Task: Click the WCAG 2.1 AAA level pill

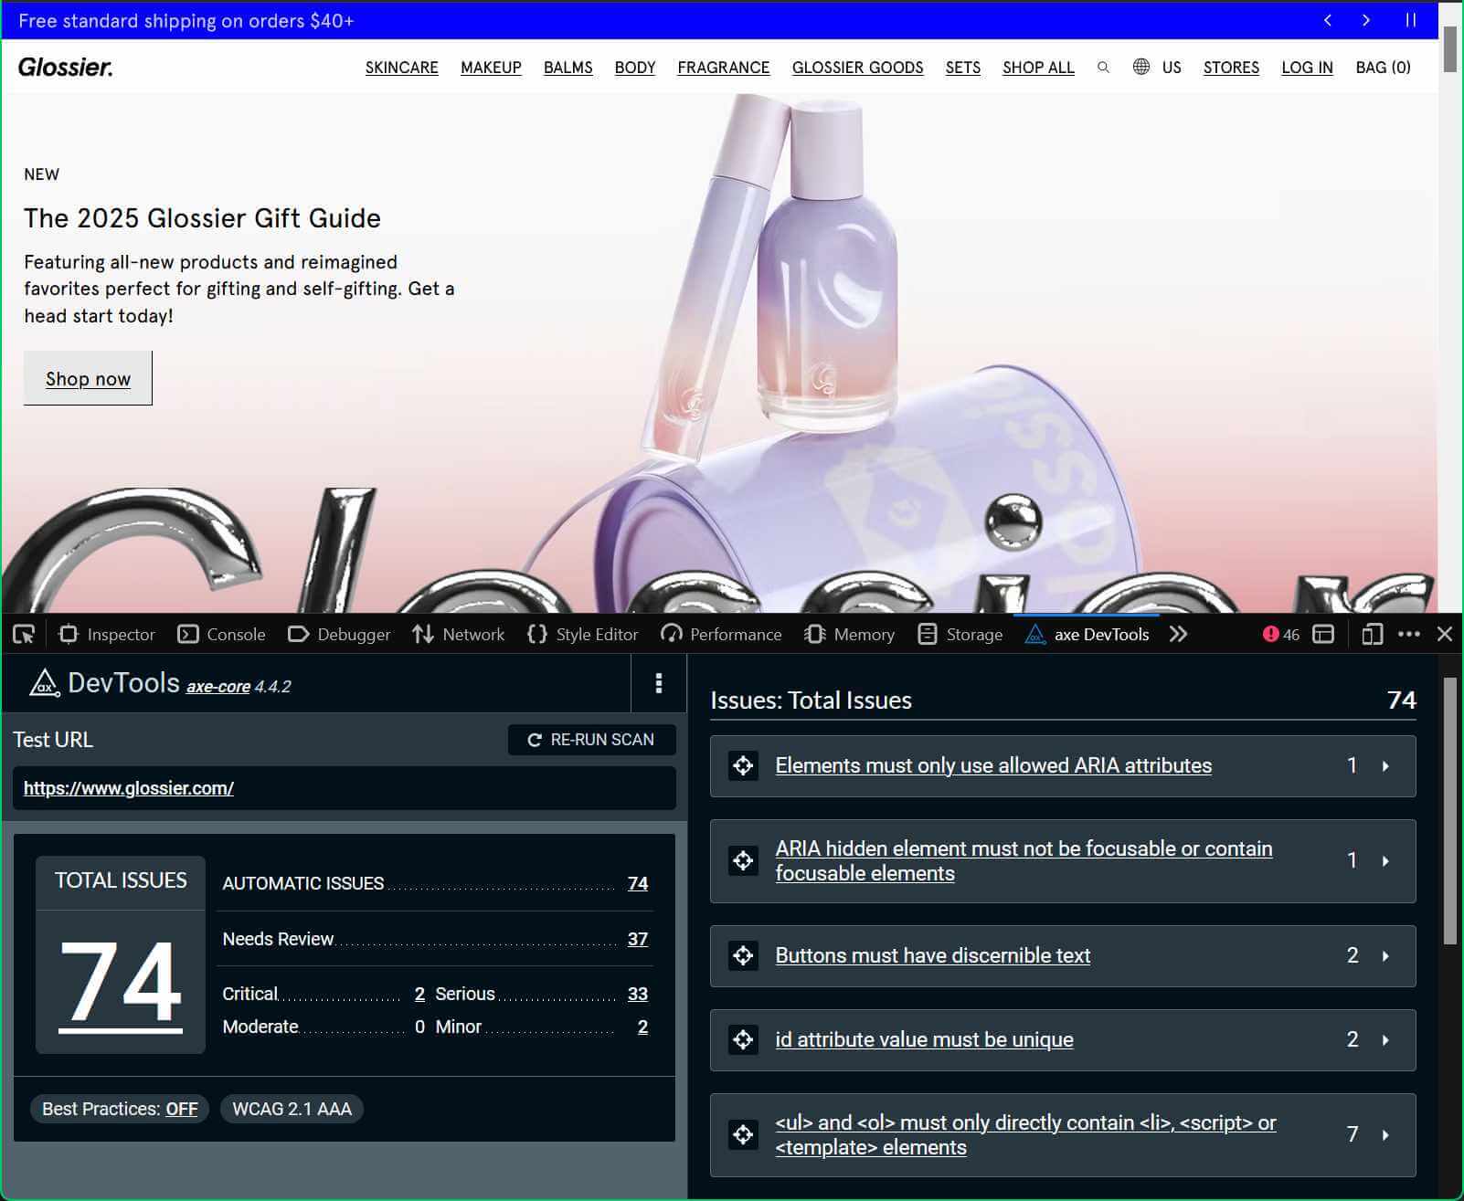Action: pos(292,1109)
